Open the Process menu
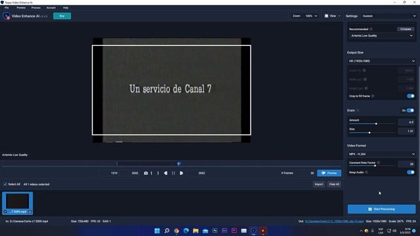This screenshot has width=420, height=236. (35, 8)
